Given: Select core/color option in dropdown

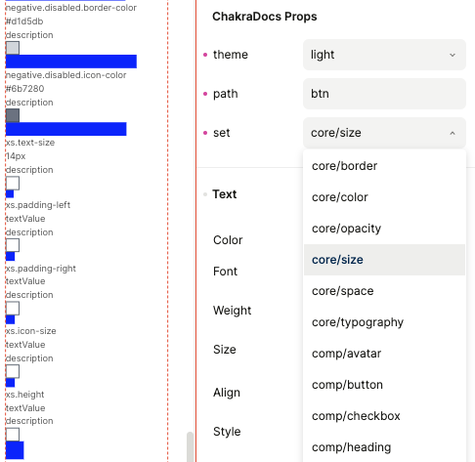Looking at the screenshot, I should 384,197.
